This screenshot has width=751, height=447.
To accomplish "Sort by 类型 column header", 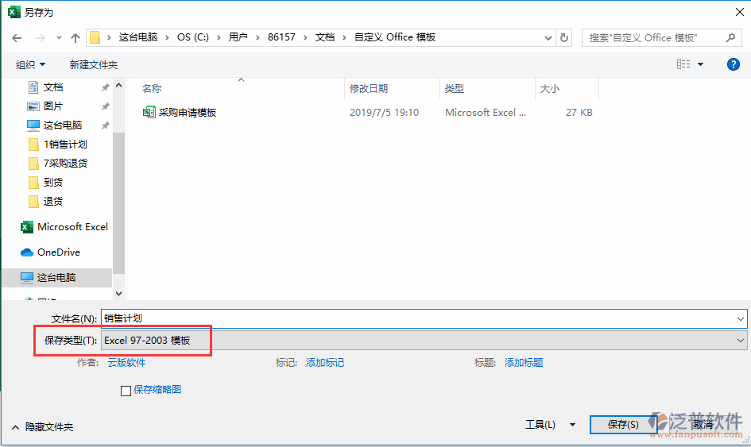I will click(454, 89).
